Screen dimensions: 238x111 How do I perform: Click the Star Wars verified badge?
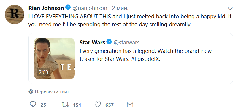[109, 42]
